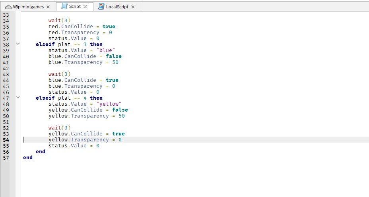Click on 'yellow.CanCollide = false' line
Viewport: 369px width, 197px height.
tap(88, 110)
